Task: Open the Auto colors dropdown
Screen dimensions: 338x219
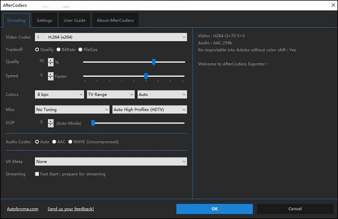Action: click(162, 94)
